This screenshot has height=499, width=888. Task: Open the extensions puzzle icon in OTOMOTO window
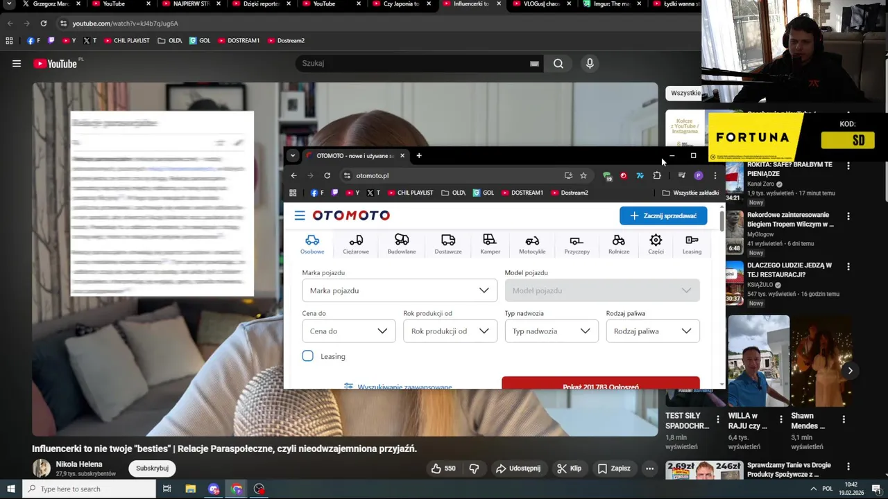(657, 175)
